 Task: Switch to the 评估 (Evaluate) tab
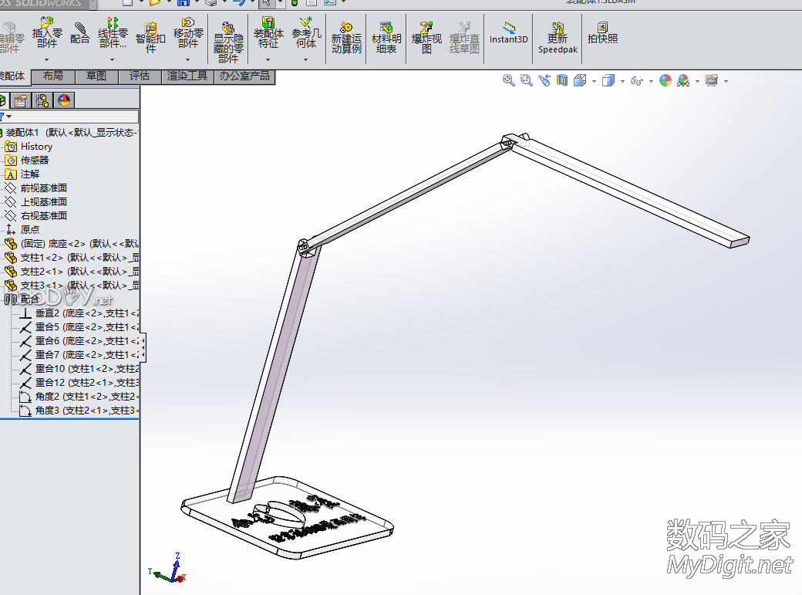pos(140,76)
